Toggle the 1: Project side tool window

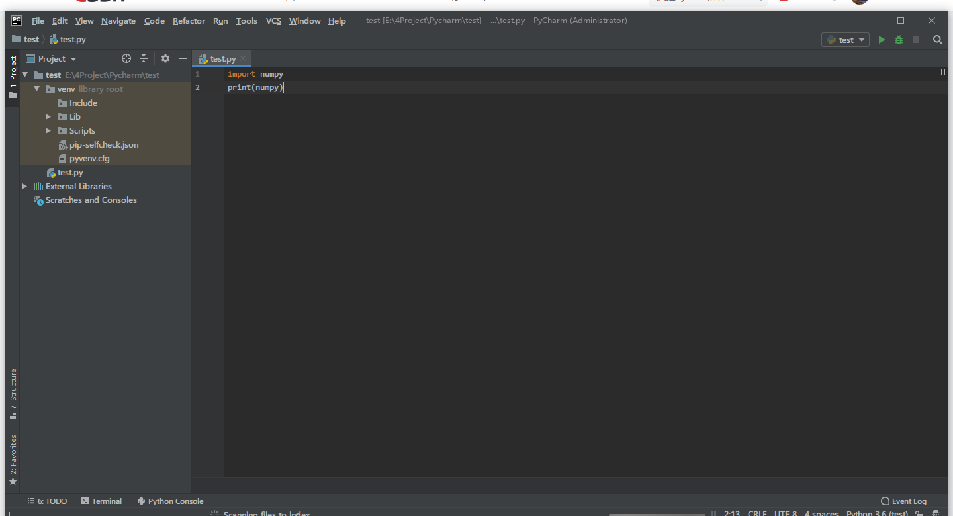pyautogui.click(x=13, y=76)
